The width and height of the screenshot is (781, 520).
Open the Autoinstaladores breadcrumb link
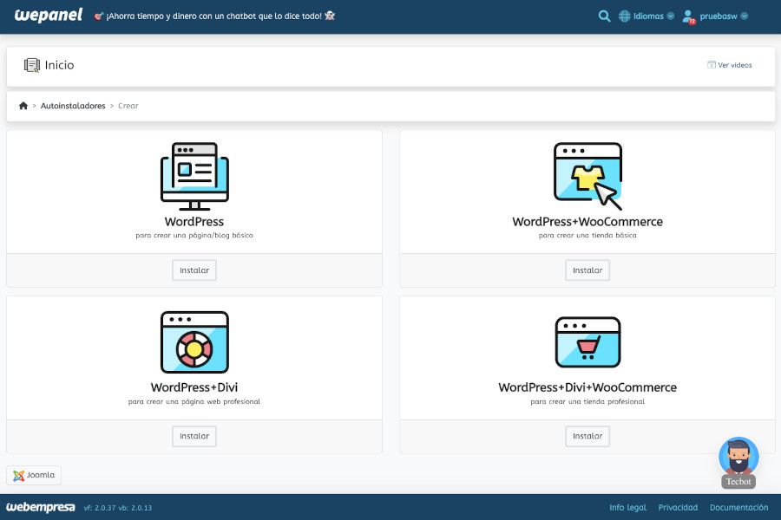(x=73, y=106)
